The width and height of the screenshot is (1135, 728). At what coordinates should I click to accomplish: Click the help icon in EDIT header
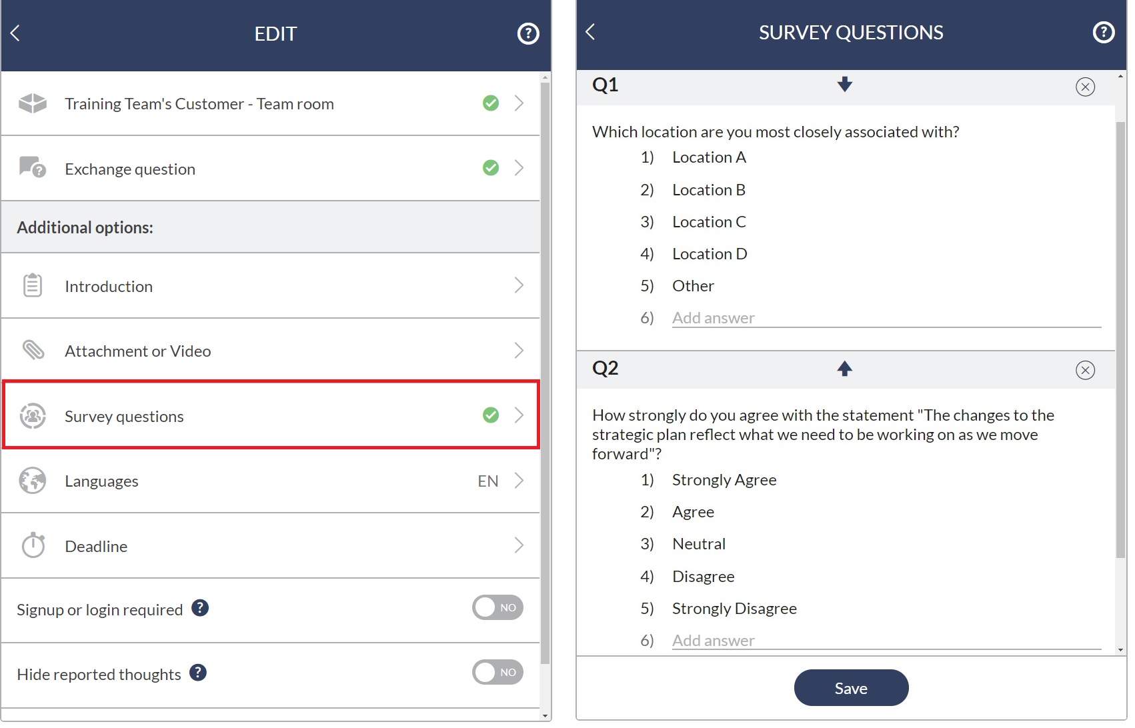(528, 33)
